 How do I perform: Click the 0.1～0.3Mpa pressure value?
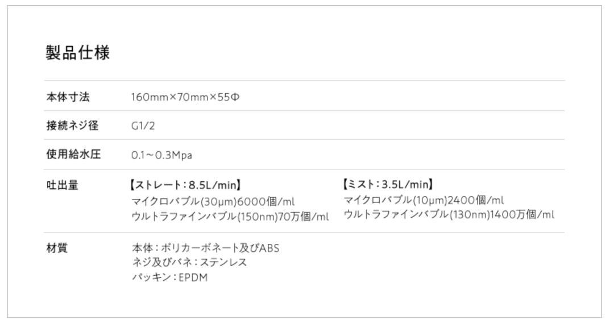click(x=161, y=155)
